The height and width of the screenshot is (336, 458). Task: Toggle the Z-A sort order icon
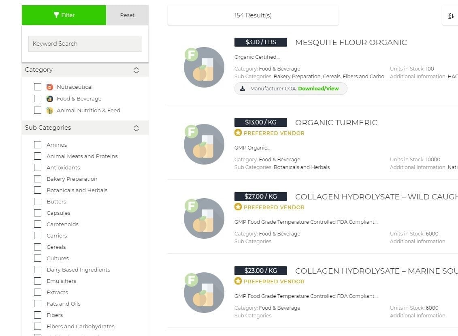(x=451, y=16)
